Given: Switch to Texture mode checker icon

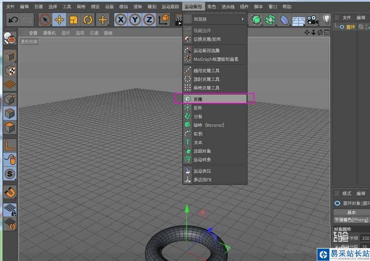Looking at the screenshot, I should click(10, 70).
